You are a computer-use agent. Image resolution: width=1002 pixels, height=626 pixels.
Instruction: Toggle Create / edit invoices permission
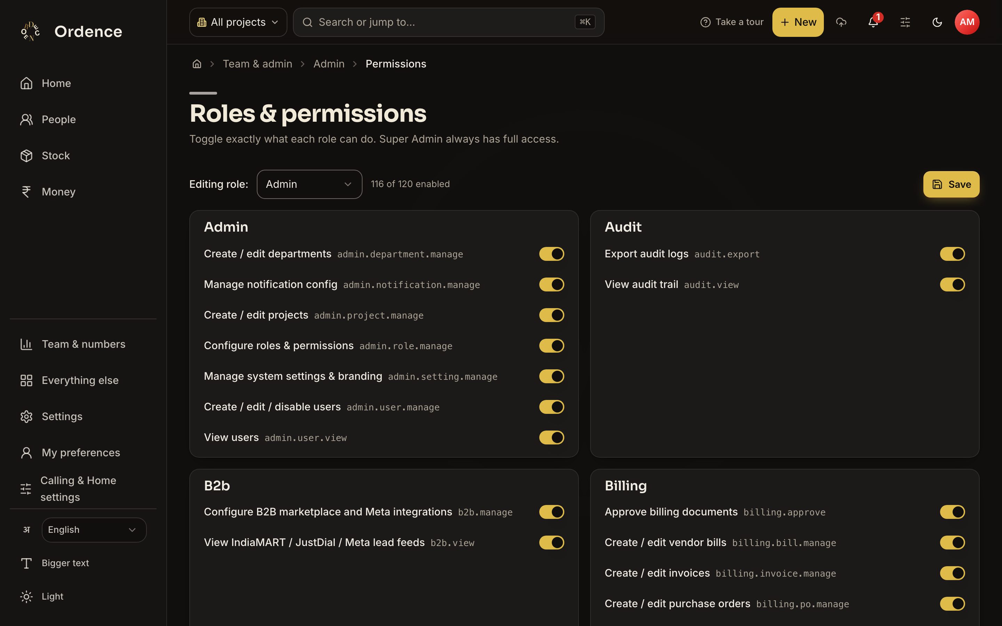click(952, 573)
